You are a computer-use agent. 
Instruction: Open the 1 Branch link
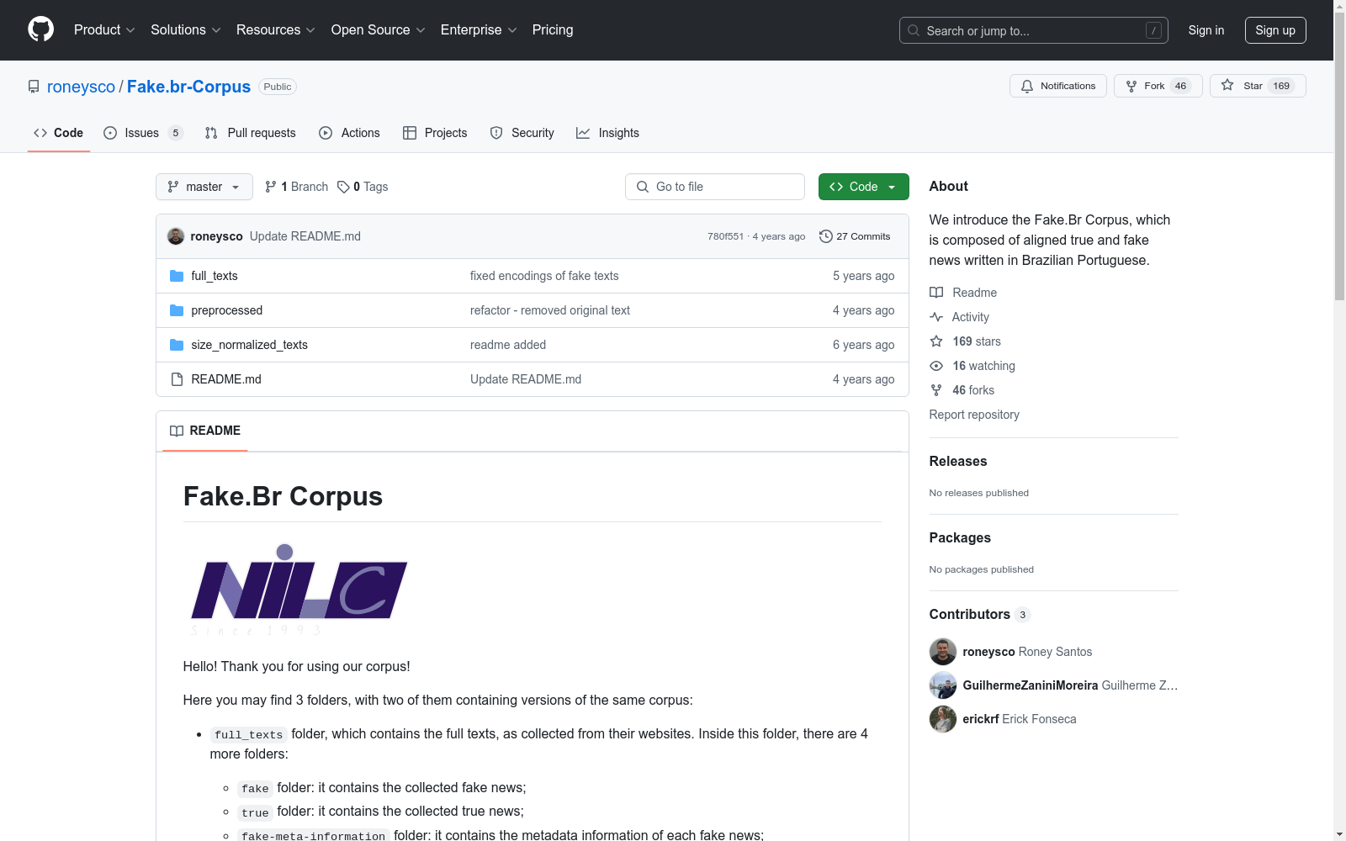click(296, 187)
